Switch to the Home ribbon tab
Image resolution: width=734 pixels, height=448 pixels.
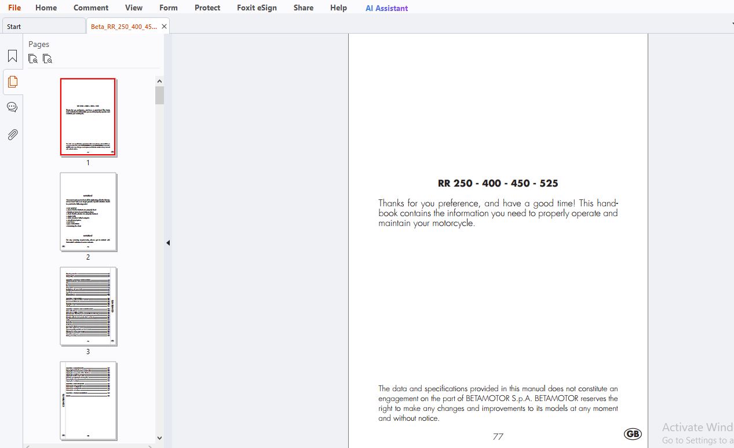point(46,8)
